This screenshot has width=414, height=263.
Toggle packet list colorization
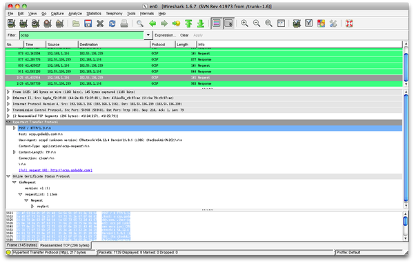[217, 23]
